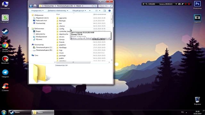Select the drivers folder
Screen dimensions: 205x115
pyautogui.click(x=61, y=37)
